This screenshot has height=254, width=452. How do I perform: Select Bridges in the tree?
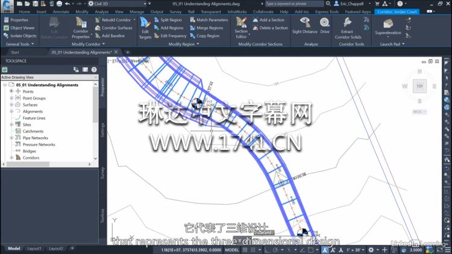click(30, 151)
